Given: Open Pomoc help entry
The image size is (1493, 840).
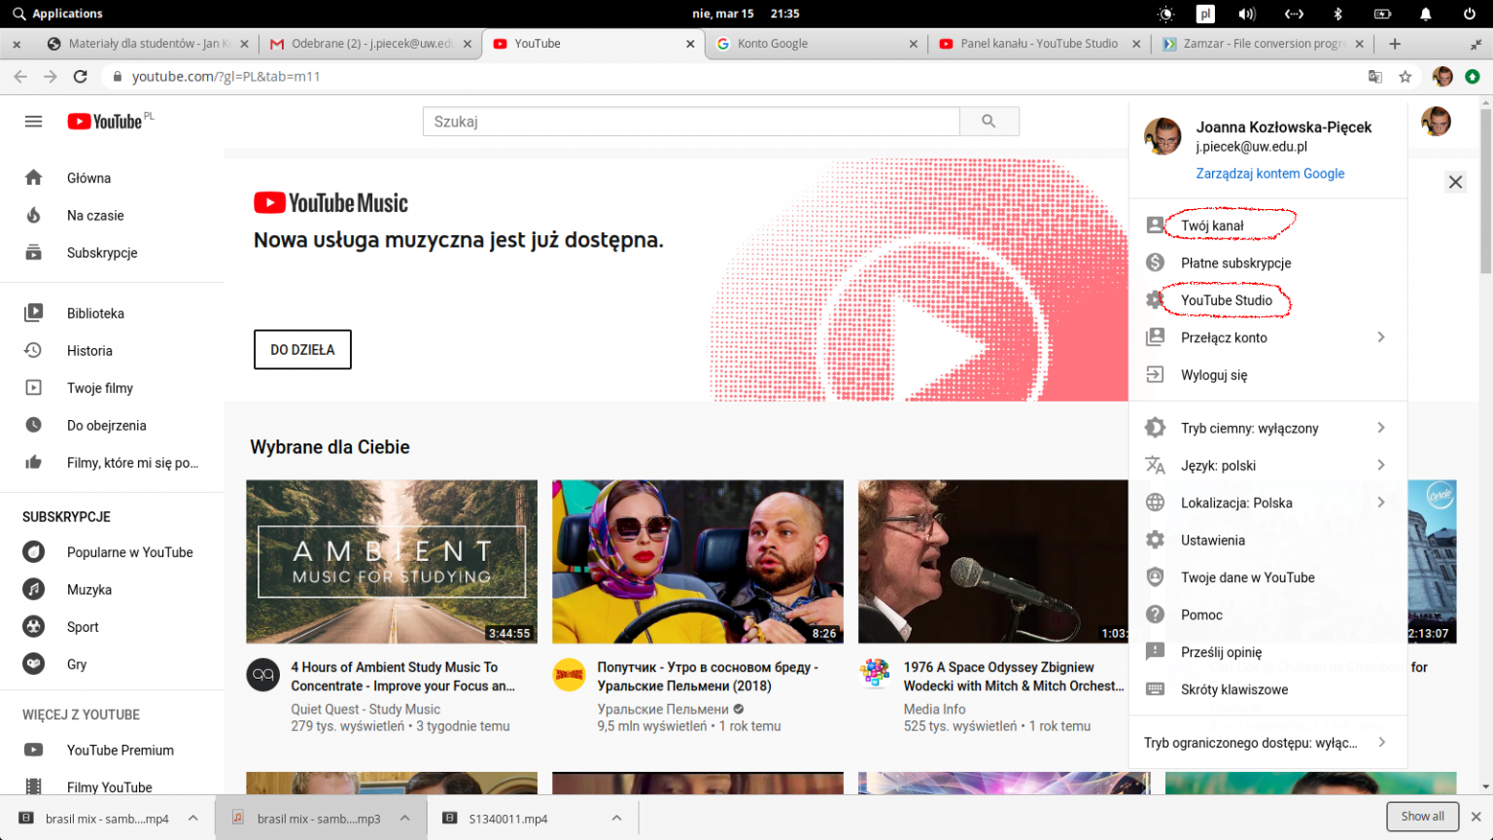Looking at the screenshot, I should coord(1268,614).
